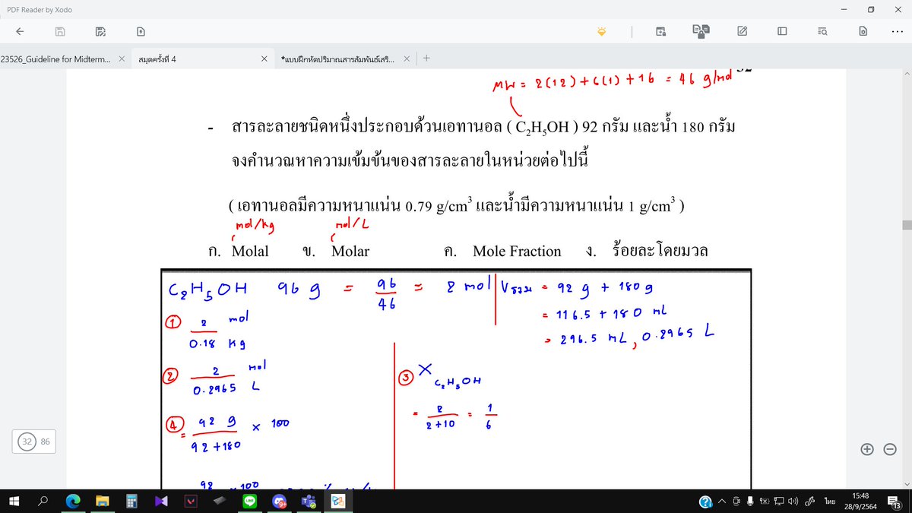Image resolution: width=912 pixels, height=513 pixels.
Task: Close the สมุดครั้งที่ 4 tab
Action: tap(264, 59)
